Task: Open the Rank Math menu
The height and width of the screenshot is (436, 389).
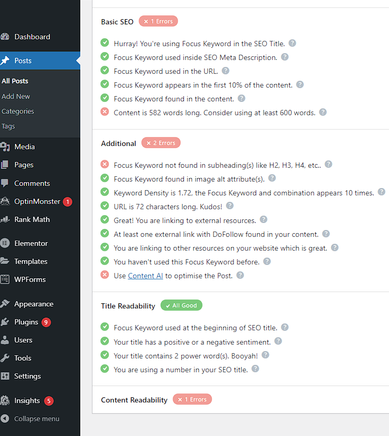Action: click(x=32, y=219)
